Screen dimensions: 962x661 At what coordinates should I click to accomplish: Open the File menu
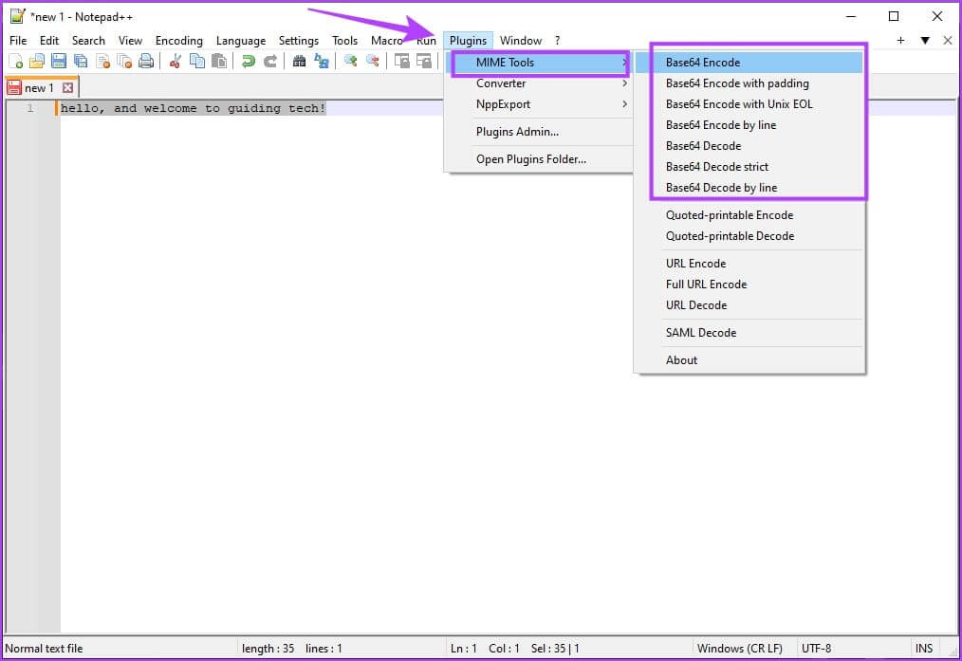(18, 41)
